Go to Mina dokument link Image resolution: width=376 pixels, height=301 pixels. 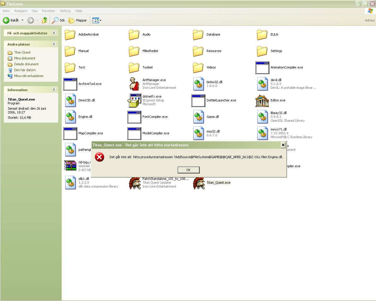25,58
